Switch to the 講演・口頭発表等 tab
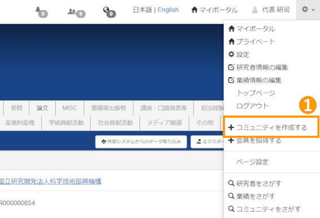The height and width of the screenshot is (218, 320). click(x=164, y=108)
